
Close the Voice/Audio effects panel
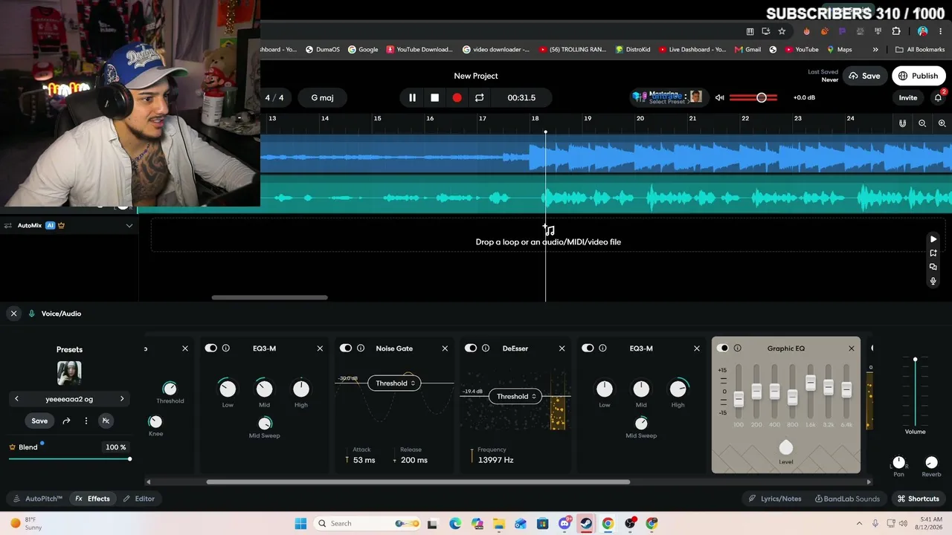pyautogui.click(x=13, y=314)
